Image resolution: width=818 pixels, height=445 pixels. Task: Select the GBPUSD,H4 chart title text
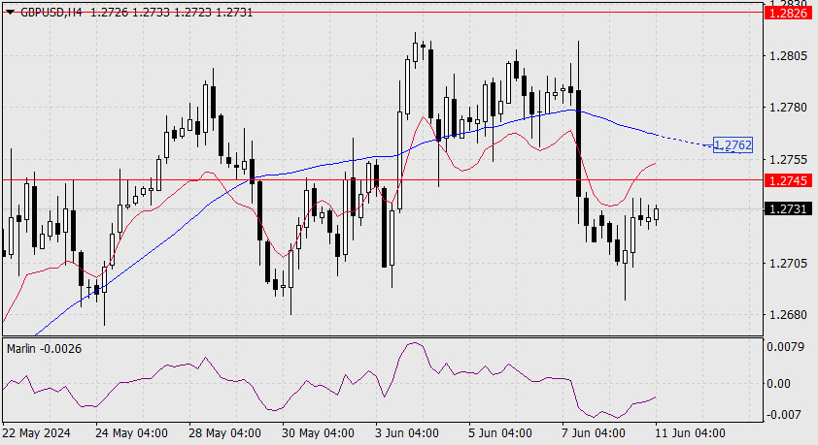[51, 13]
